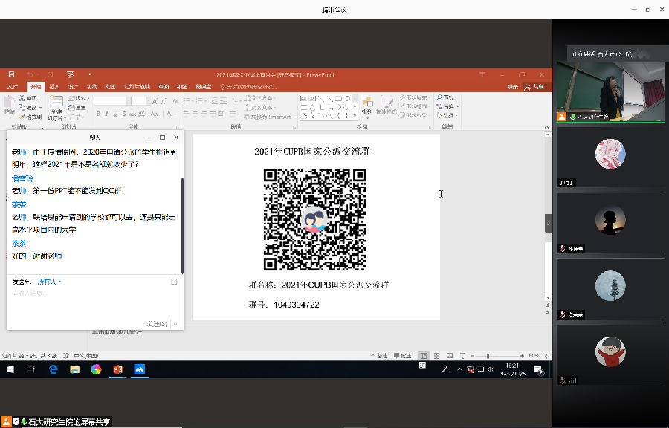Toggle the bullet list button
Image resolution: width=669 pixels, height=428 pixels.
pos(187,101)
